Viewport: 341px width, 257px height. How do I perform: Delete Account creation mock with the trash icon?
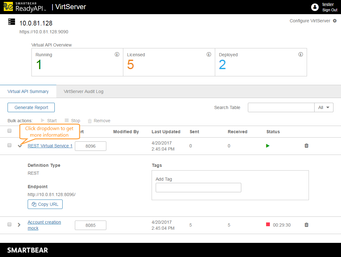tap(306, 225)
